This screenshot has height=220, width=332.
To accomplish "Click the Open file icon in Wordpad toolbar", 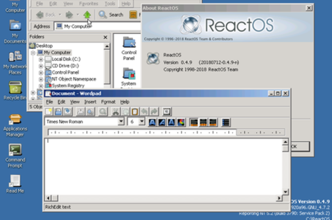I will 58,112.
